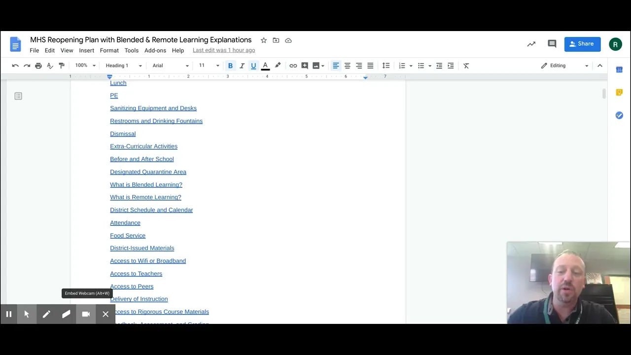
Task: Select the Paint format tool
Action: tap(62, 66)
